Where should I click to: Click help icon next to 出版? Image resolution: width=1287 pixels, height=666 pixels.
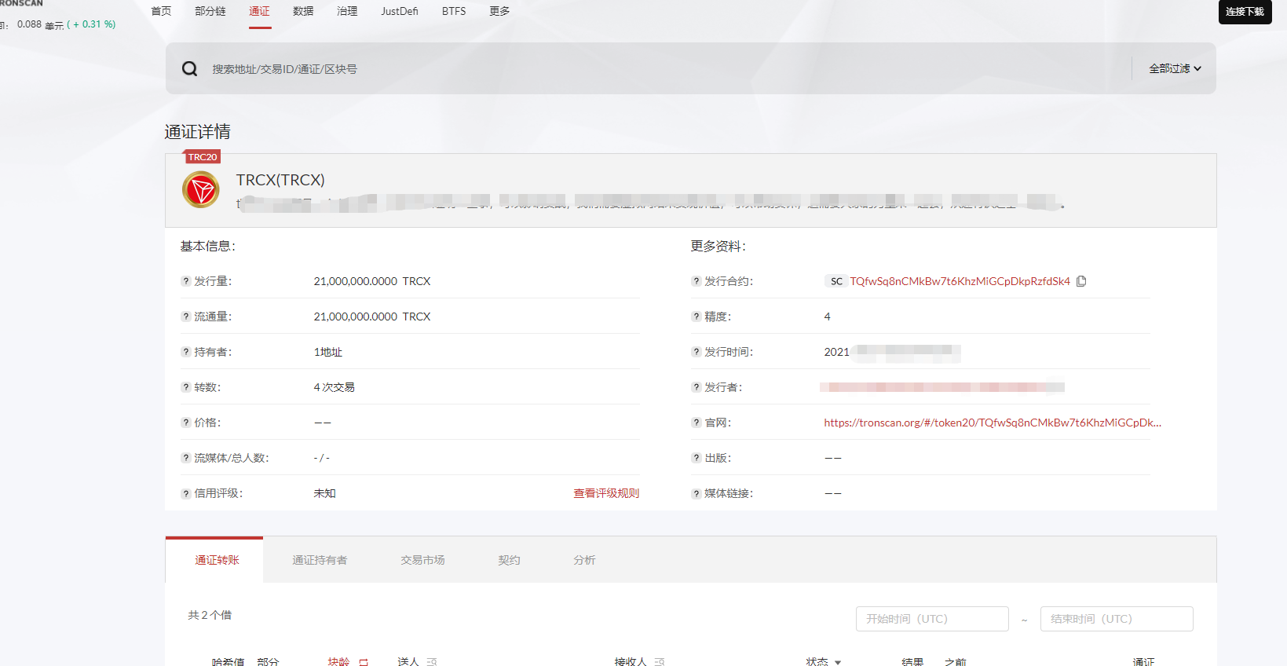point(697,458)
